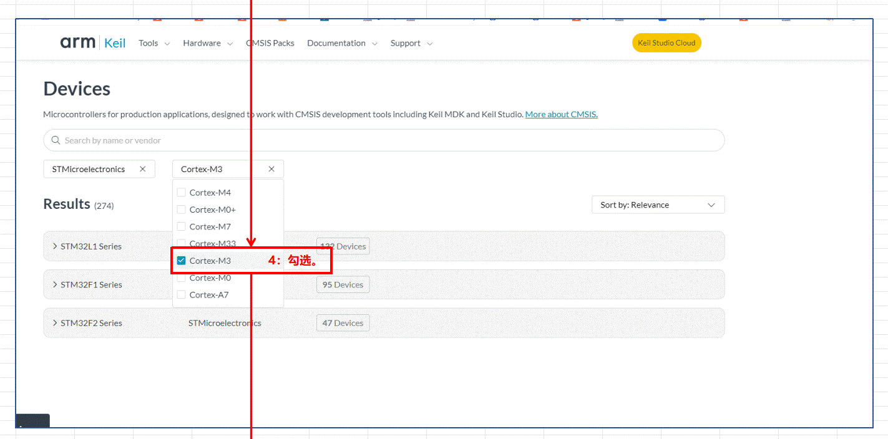Click the 95 Devices badge

(343, 284)
